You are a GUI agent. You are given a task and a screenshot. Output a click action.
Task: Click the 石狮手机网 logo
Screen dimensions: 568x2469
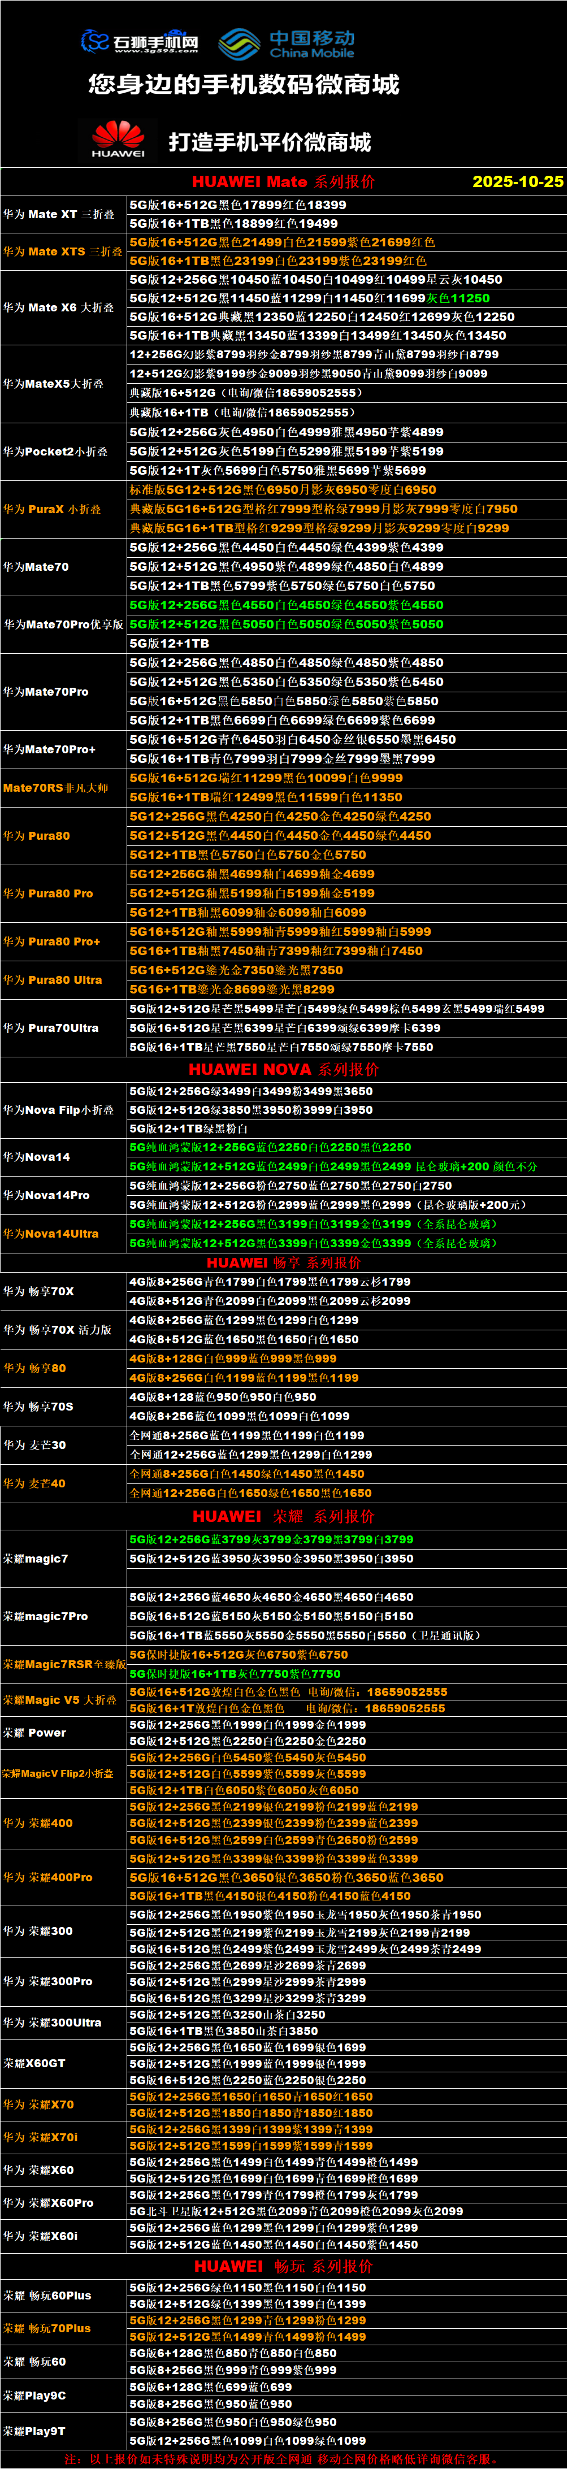140,41
